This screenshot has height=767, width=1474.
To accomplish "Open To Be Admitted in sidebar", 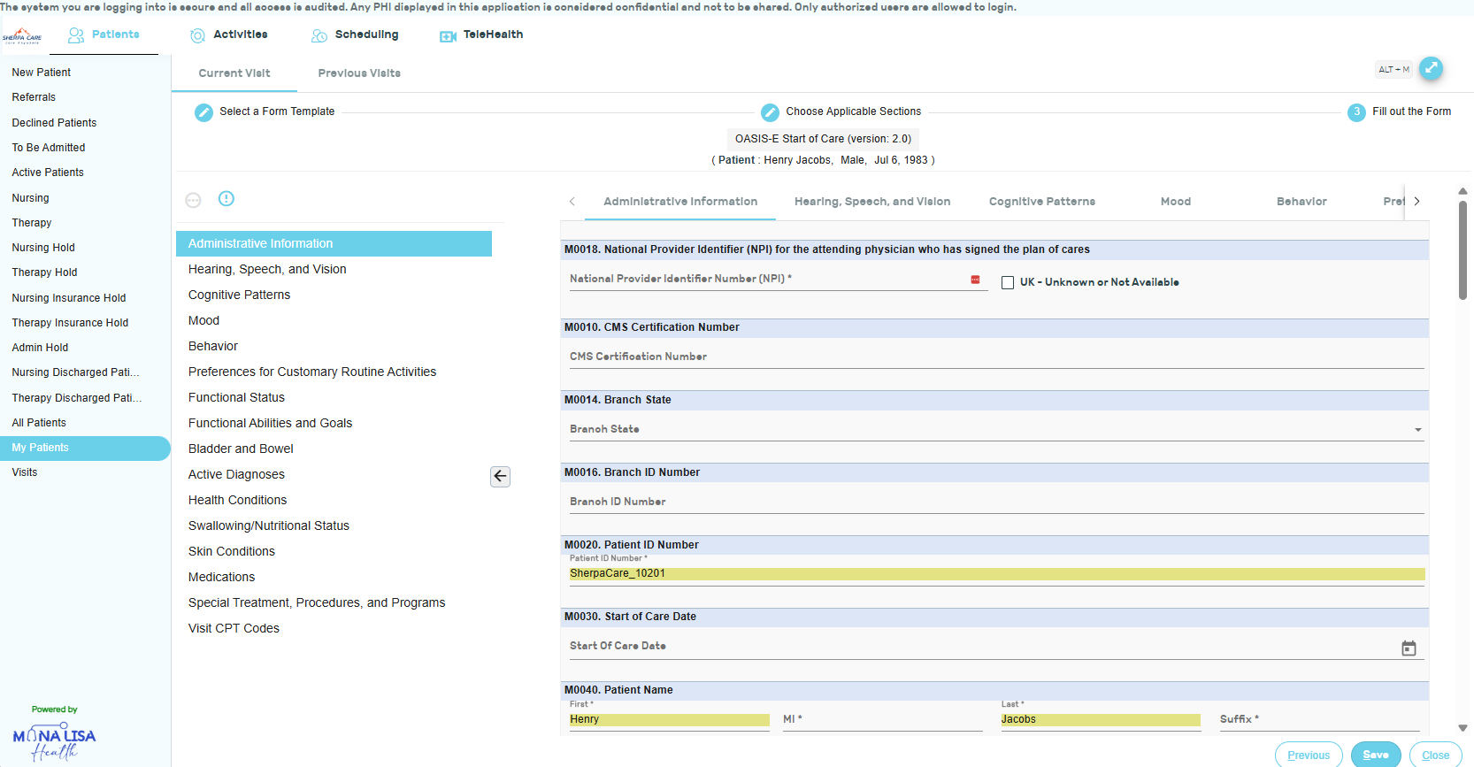I will pyautogui.click(x=49, y=148).
